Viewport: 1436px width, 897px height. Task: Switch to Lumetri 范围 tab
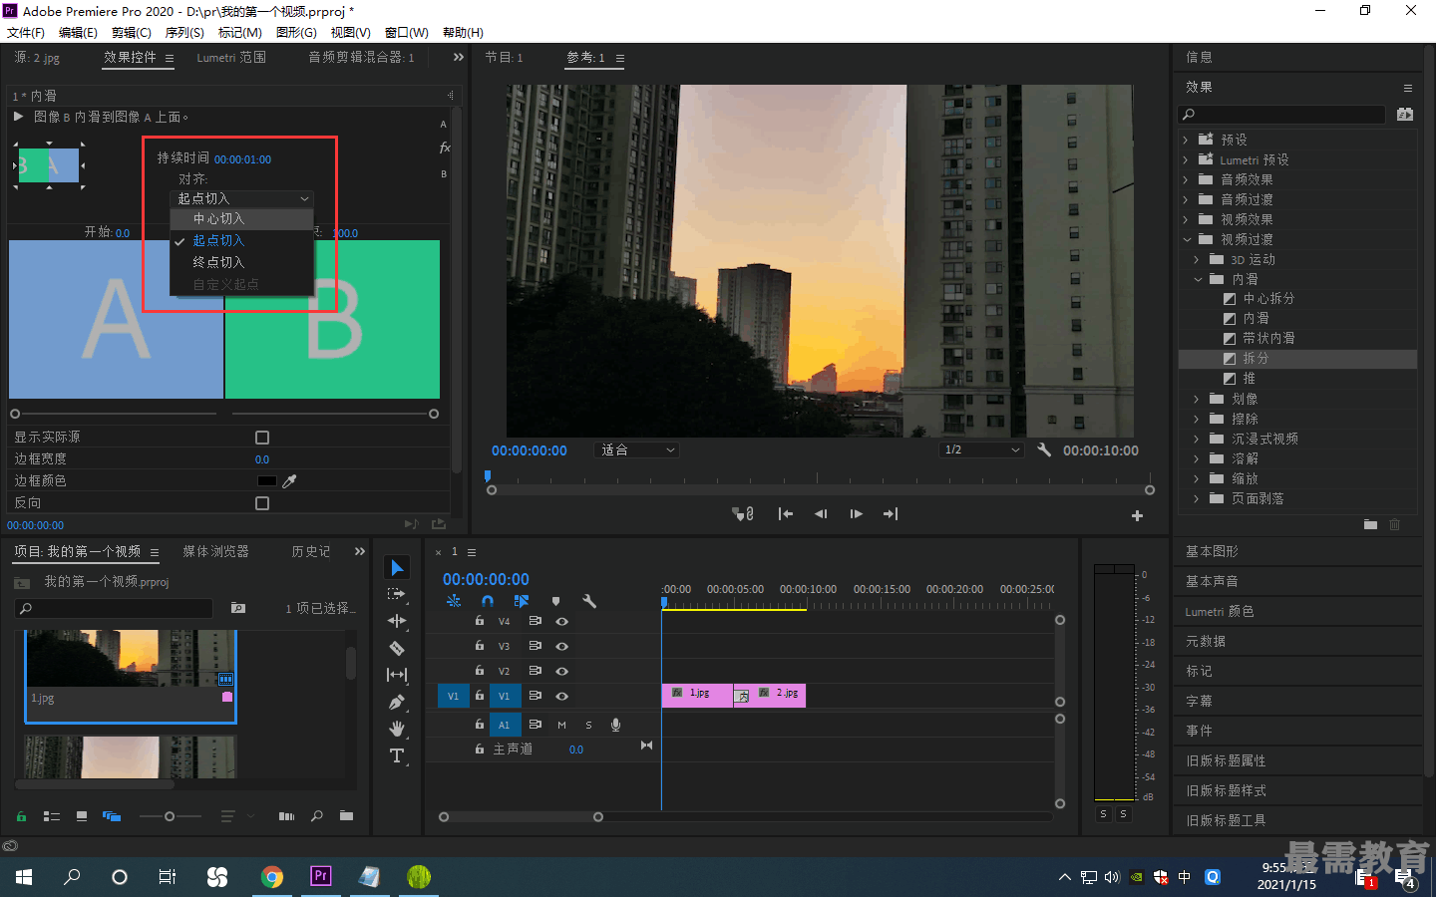231,58
